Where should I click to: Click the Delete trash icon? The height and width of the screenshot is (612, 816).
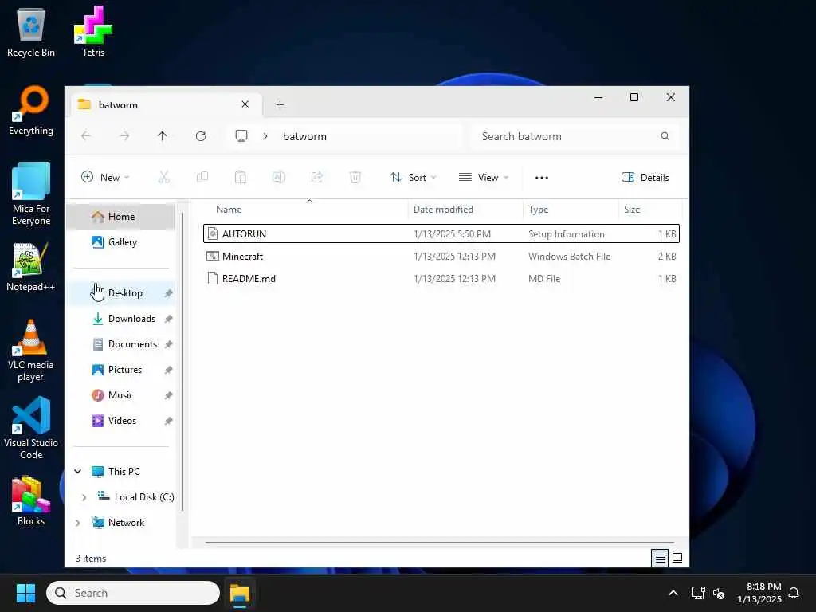(x=355, y=178)
